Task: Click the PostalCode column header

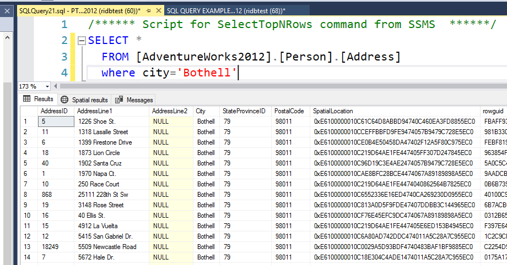Action: click(290, 111)
